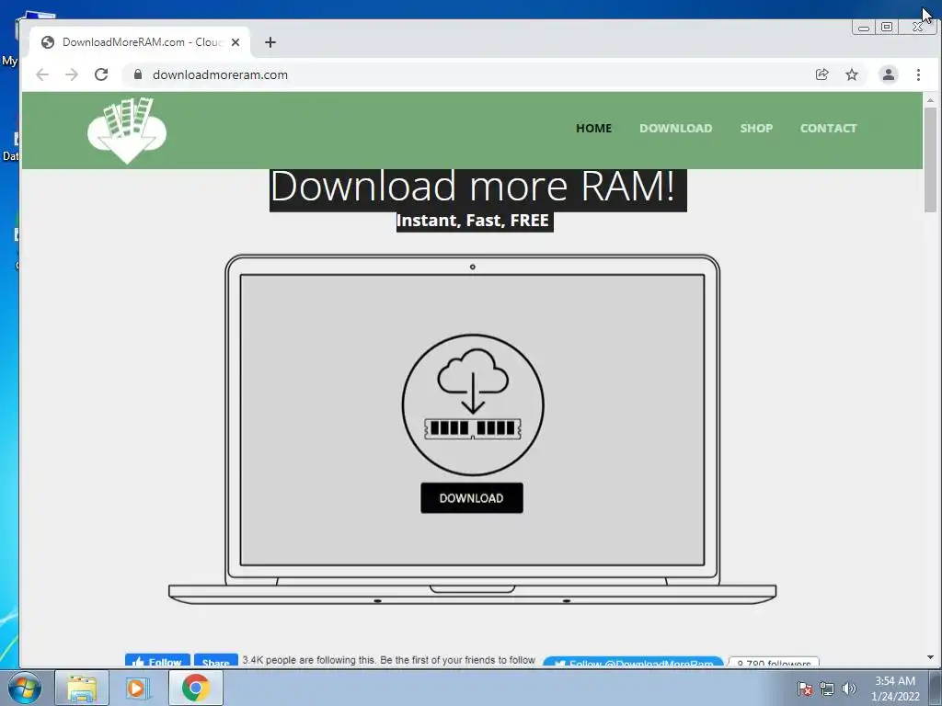This screenshot has width=942, height=706.
Task: Close the DownloadMoreRAM.com tab
Action: tap(235, 42)
